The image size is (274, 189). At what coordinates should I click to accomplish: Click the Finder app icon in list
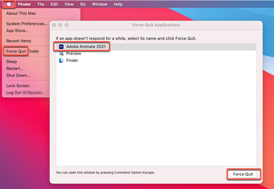[x=61, y=60]
